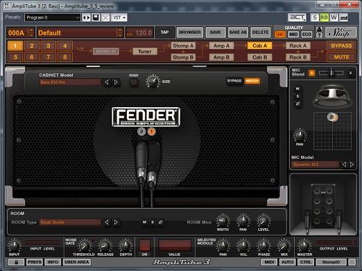Click the S button in the header
362x271 pixels.
click(x=314, y=17)
